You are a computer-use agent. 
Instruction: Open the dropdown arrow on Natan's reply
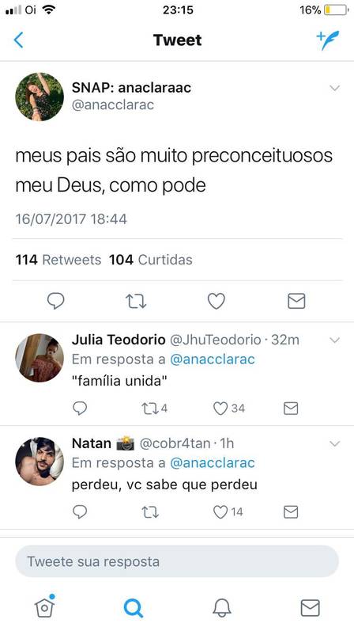(x=335, y=444)
